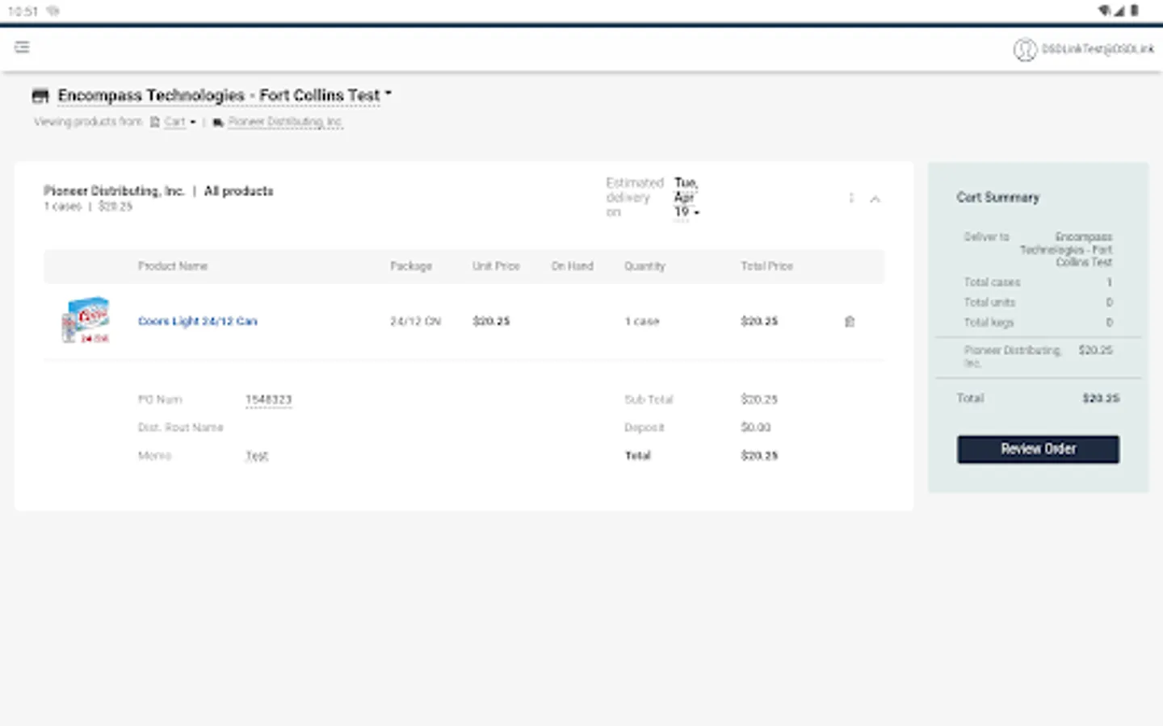The width and height of the screenshot is (1163, 726).
Task: Open the hamburger navigation menu
Action: [x=22, y=48]
